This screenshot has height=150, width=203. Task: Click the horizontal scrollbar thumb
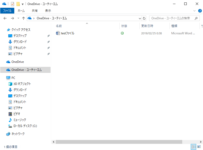pos(119,142)
